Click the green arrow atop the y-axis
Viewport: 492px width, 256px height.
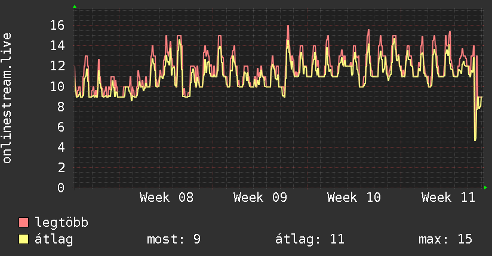(x=75, y=7)
